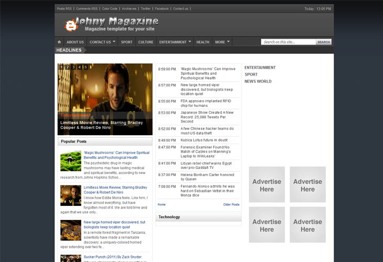Open the 8:59:00 PM Magic Mushrooms headline
Screen dimensions: 383x262
pos(208,73)
